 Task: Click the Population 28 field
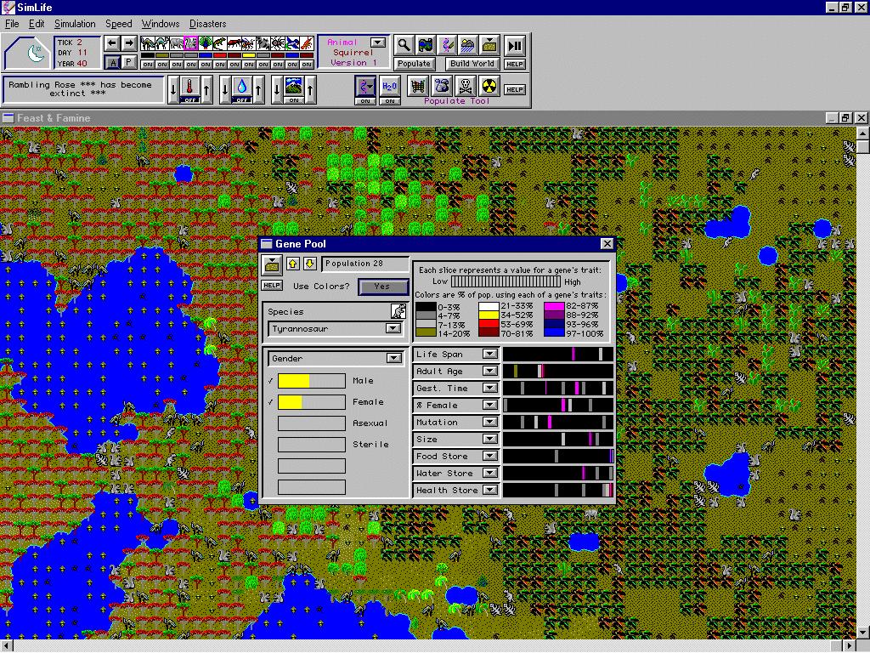point(365,264)
